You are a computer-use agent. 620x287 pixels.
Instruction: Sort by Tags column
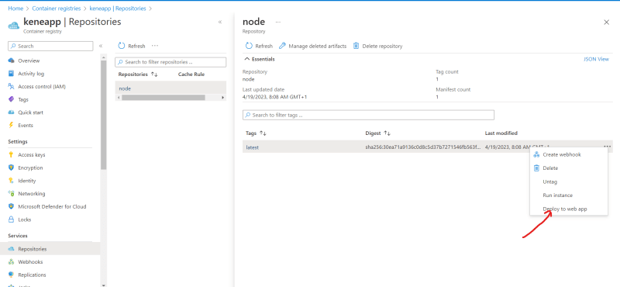point(256,133)
